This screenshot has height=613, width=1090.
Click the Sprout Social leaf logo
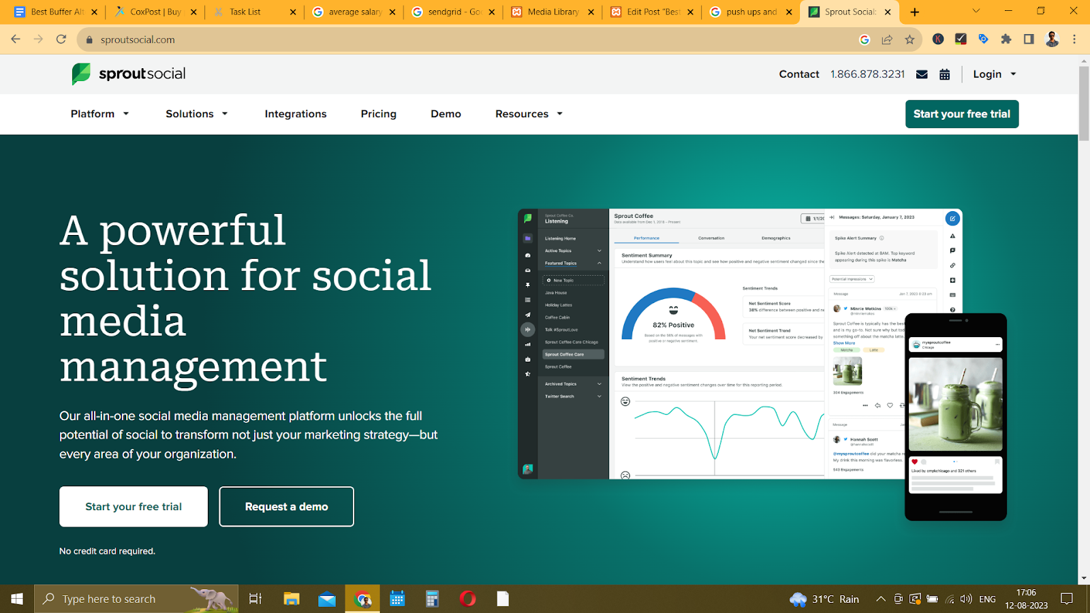pos(81,74)
